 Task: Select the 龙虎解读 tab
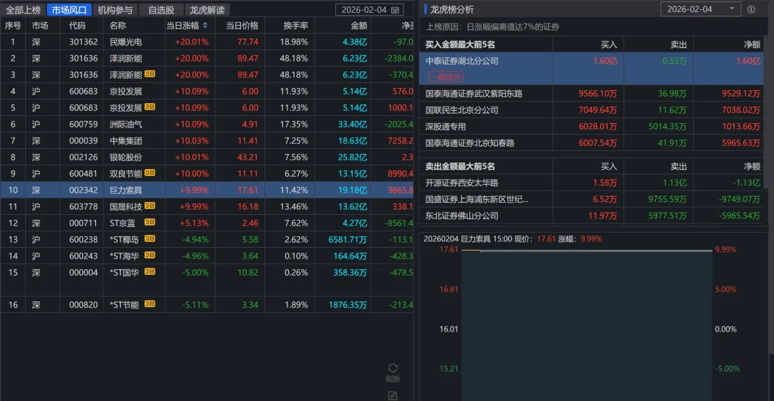coord(207,10)
